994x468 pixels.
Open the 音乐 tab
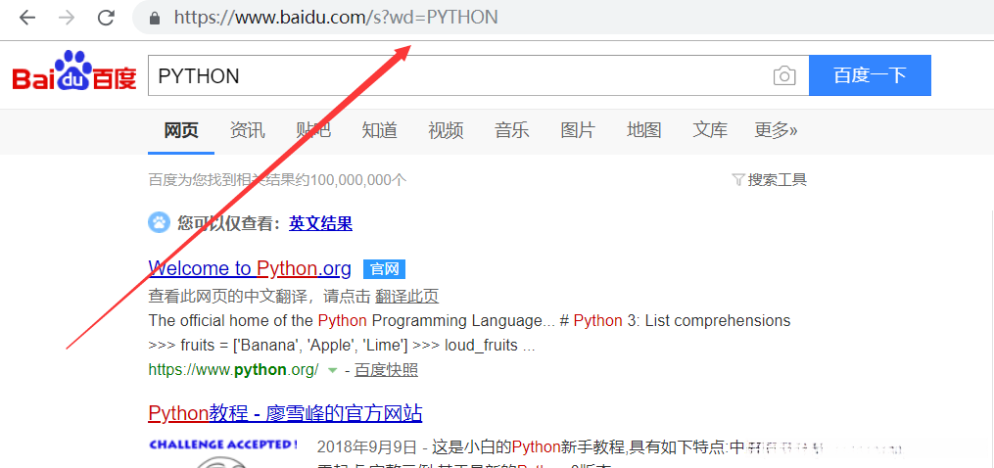[x=511, y=130]
